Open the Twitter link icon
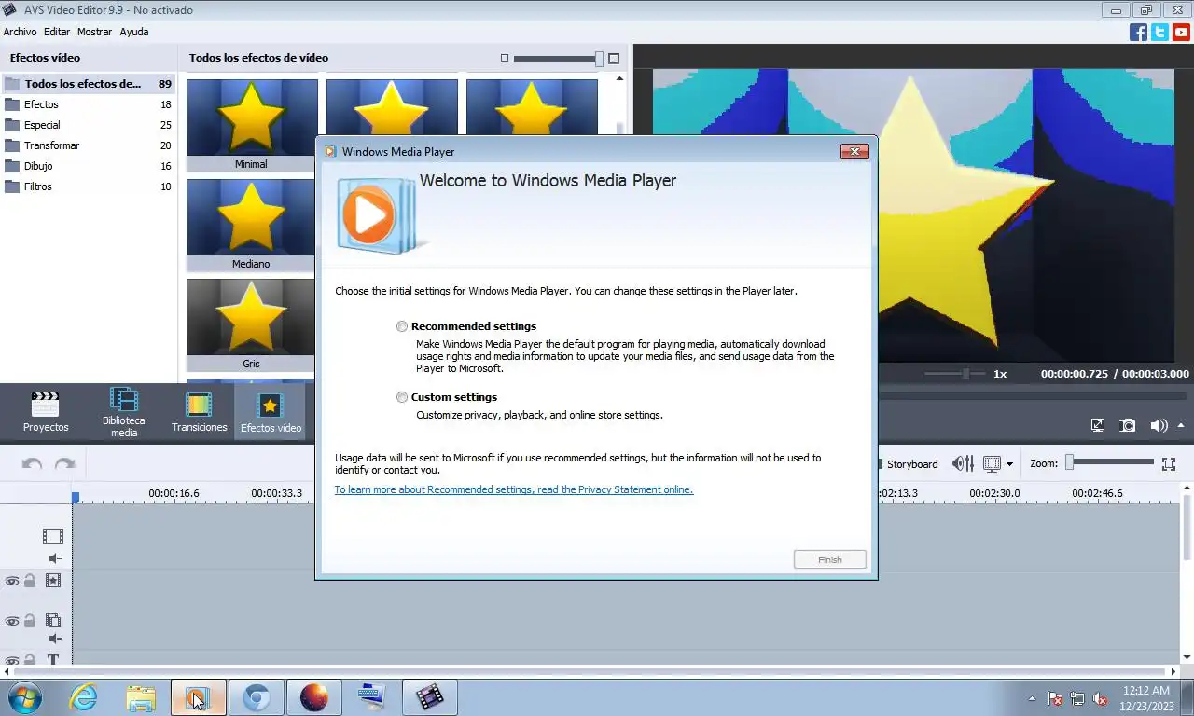The height and width of the screenshot is (716, 1194). (x=1159, y=32)
